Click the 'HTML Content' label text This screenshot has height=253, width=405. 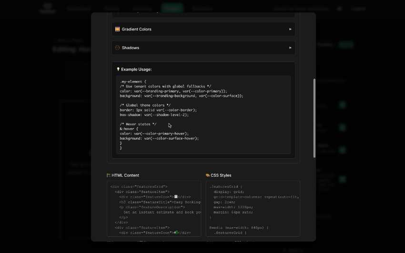125,175
